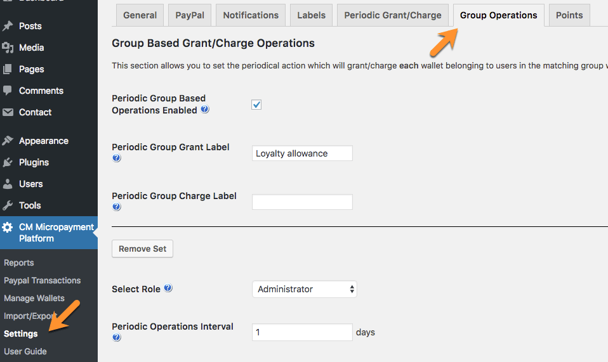Click the Periodic Operations Interval days field

pyautogui.click(x=302, y=332)
